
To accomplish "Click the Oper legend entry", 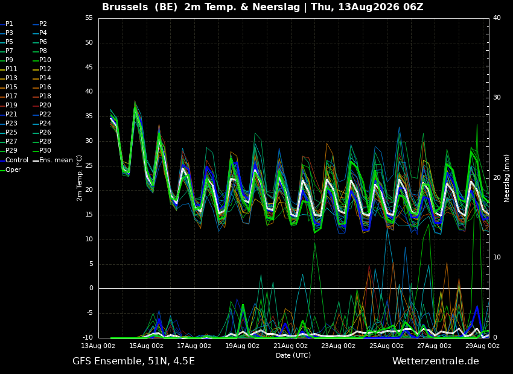I will point(10,170).
